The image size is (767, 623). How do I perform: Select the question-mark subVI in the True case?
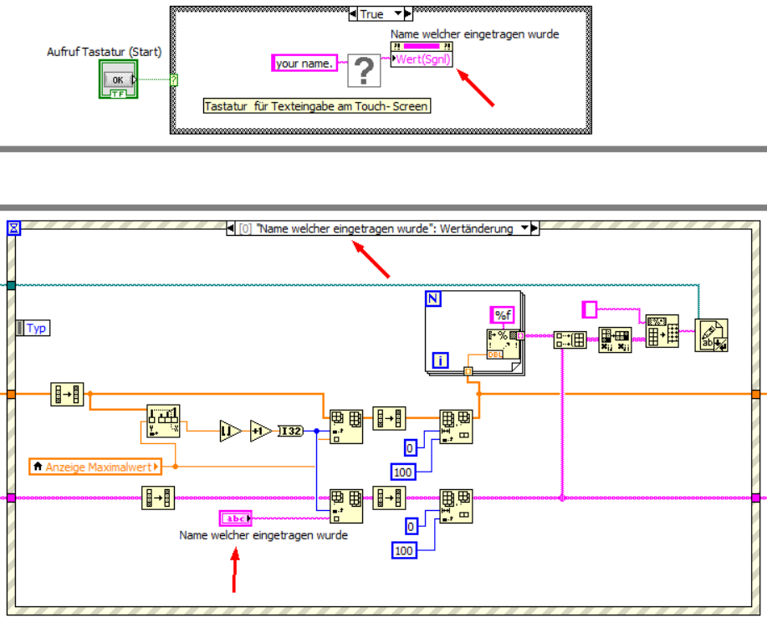364,70
